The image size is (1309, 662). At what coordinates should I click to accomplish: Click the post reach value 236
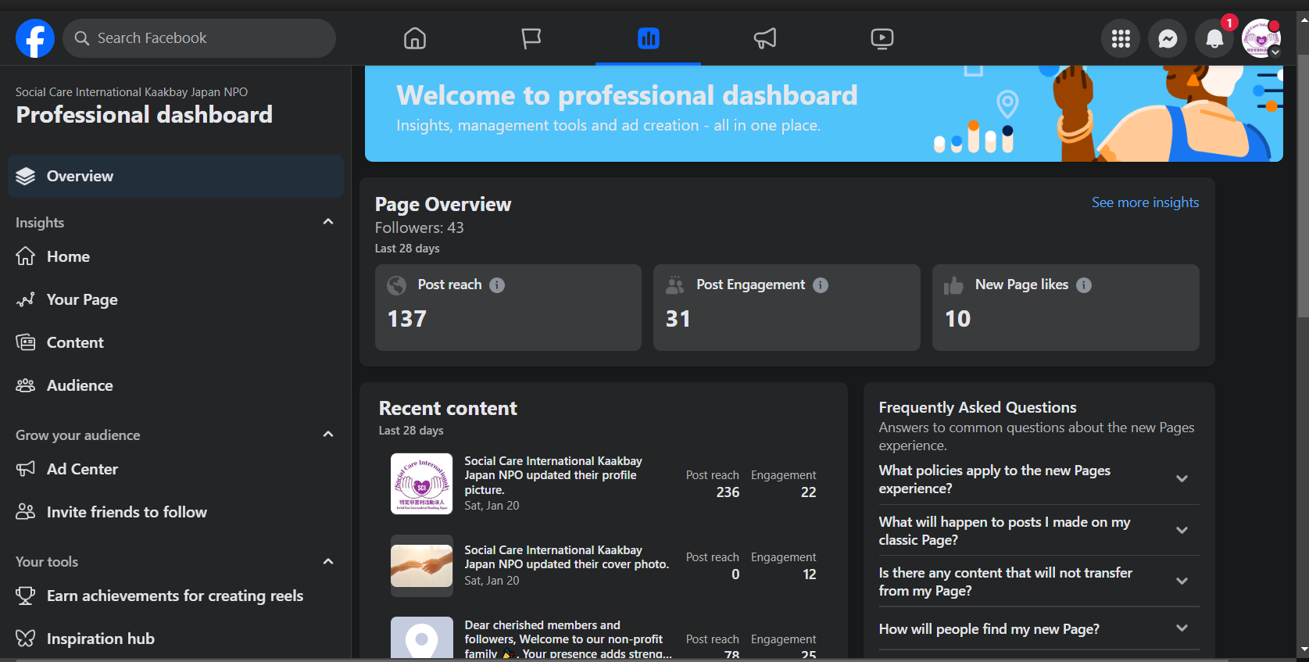click(x=728, y=492)
